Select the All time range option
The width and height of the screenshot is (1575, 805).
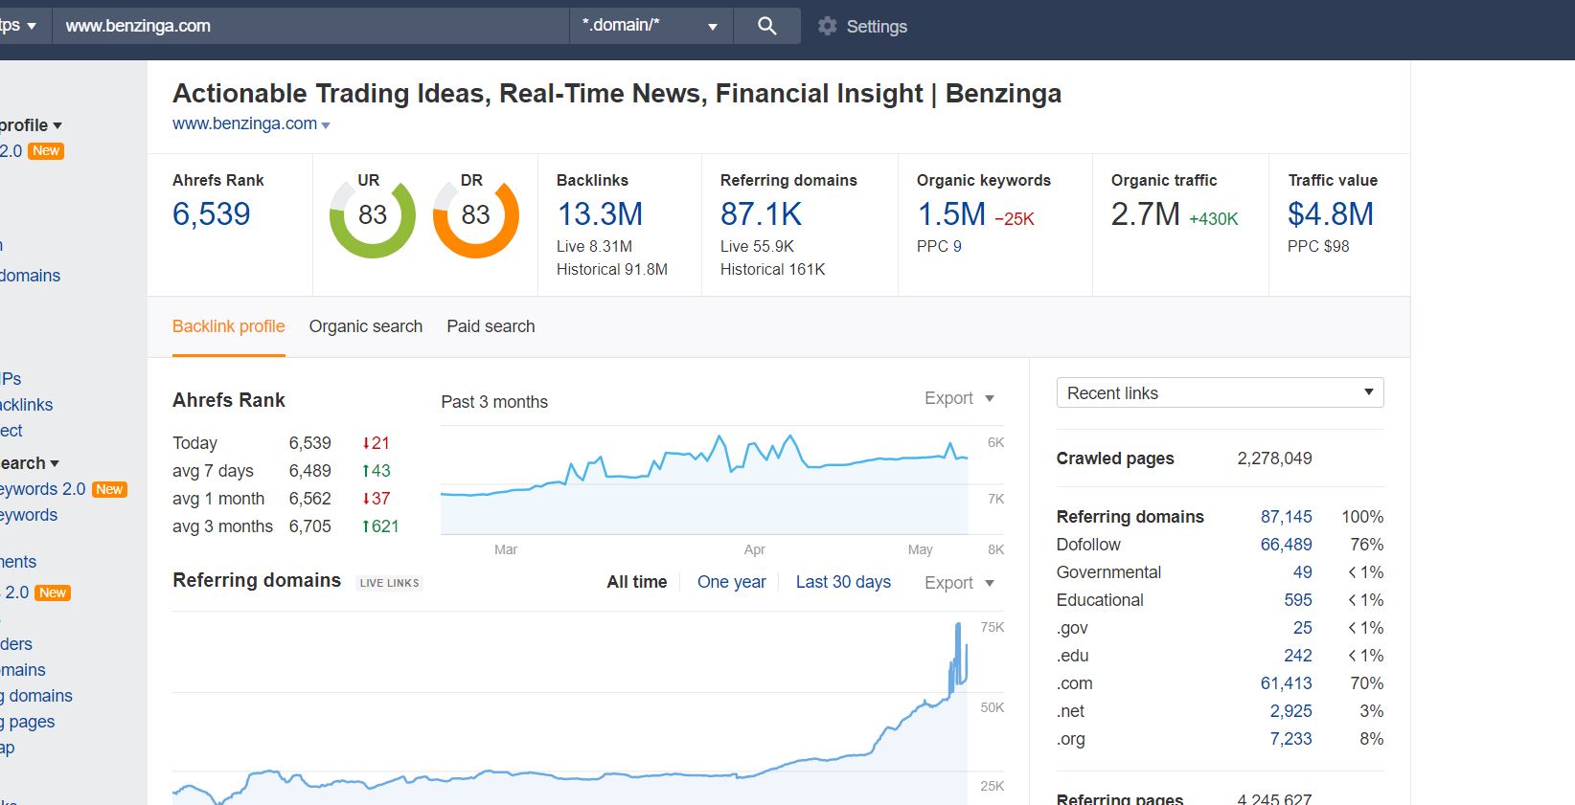(637, 582)
